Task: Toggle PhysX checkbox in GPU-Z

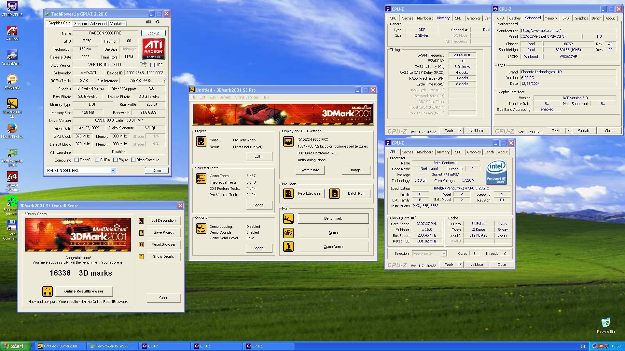Action: (115, 160)
